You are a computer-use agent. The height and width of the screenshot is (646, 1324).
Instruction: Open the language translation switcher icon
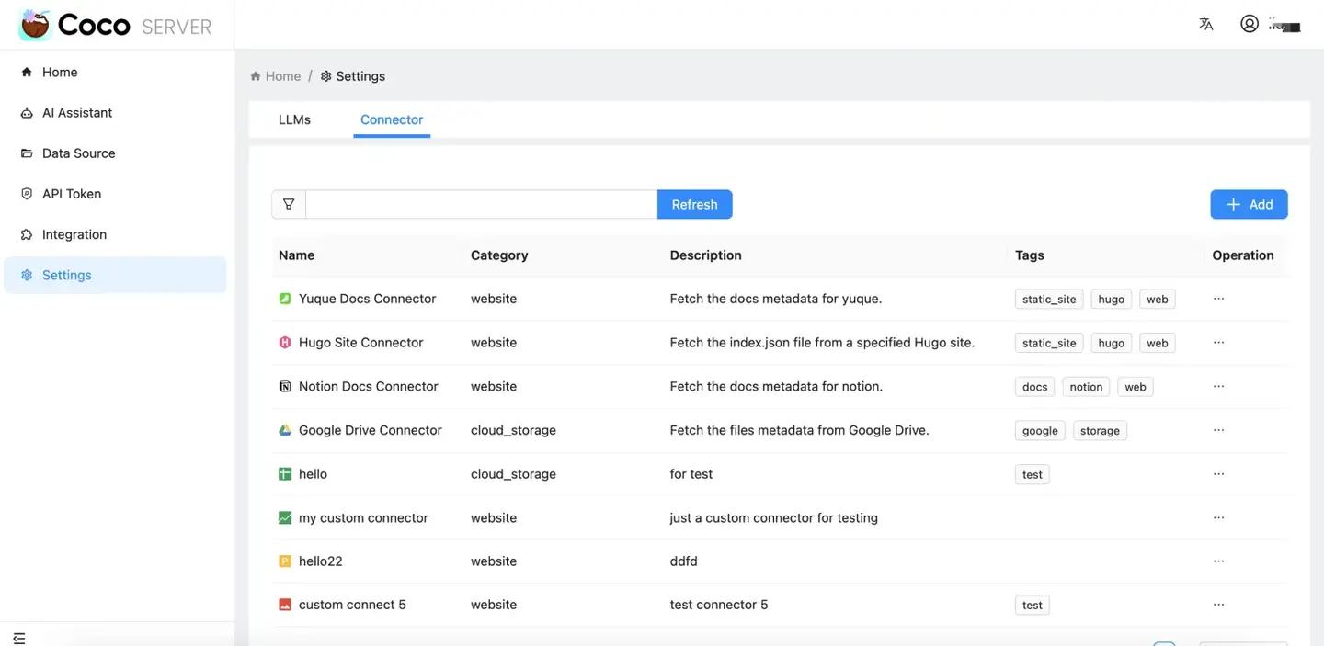pyautogui.click(x=1205, y=25)
